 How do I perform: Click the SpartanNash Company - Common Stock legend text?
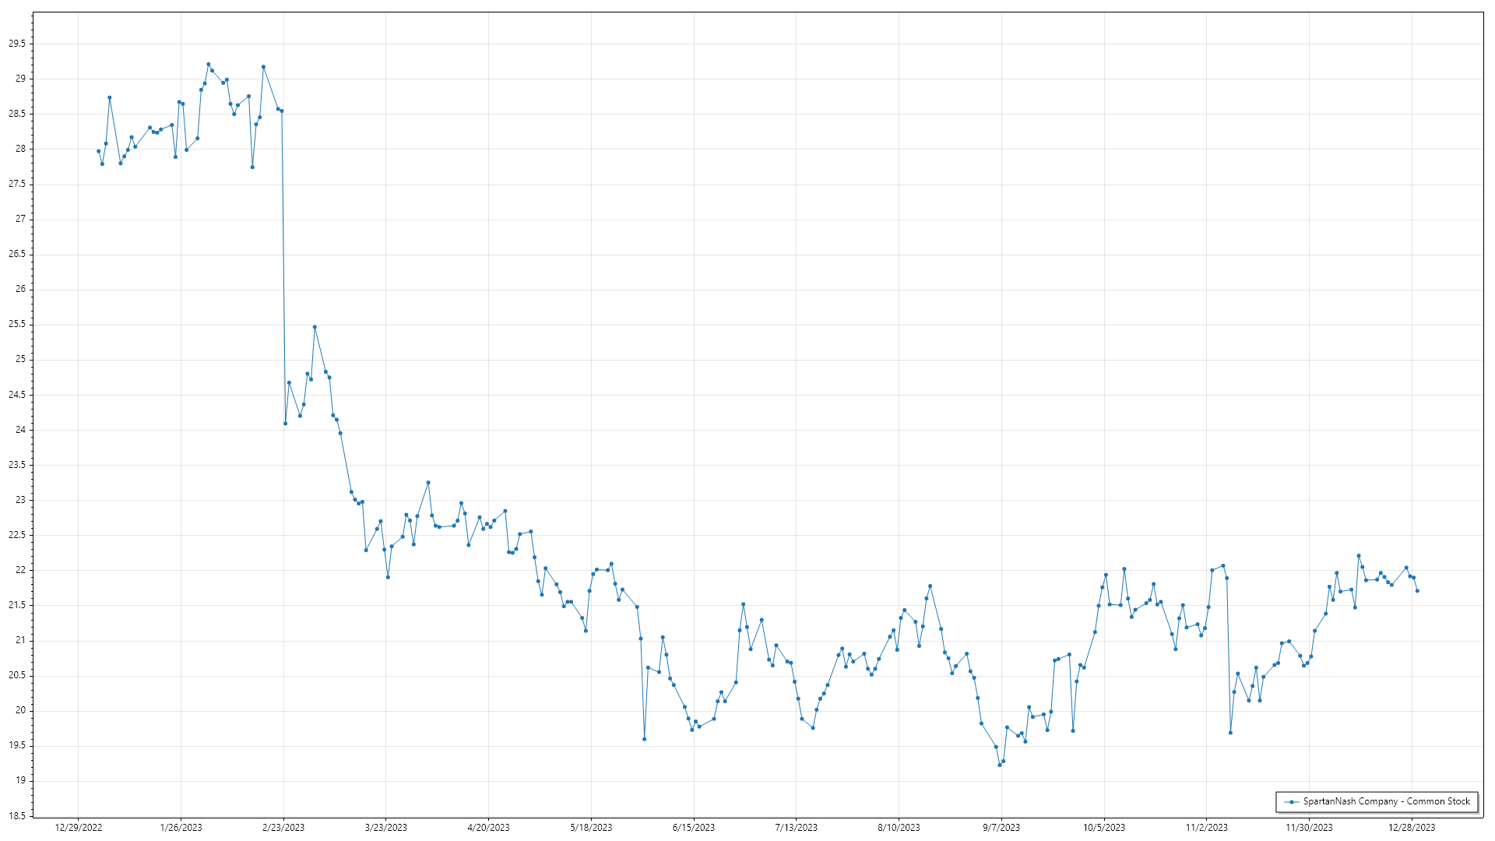(1387, 801)
